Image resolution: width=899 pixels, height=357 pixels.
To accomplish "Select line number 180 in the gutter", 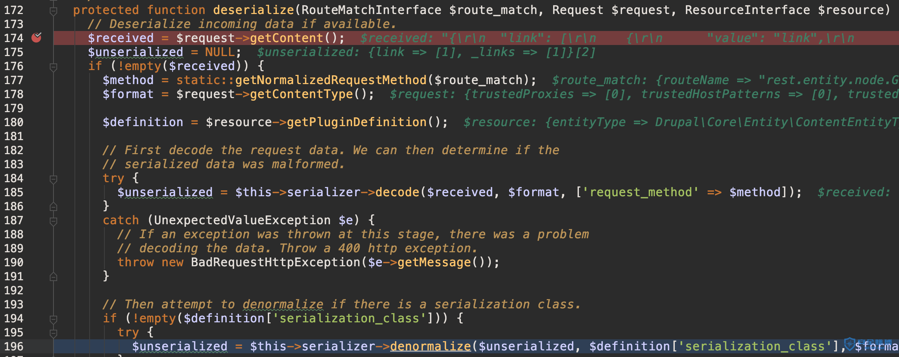I will point(14,122).
